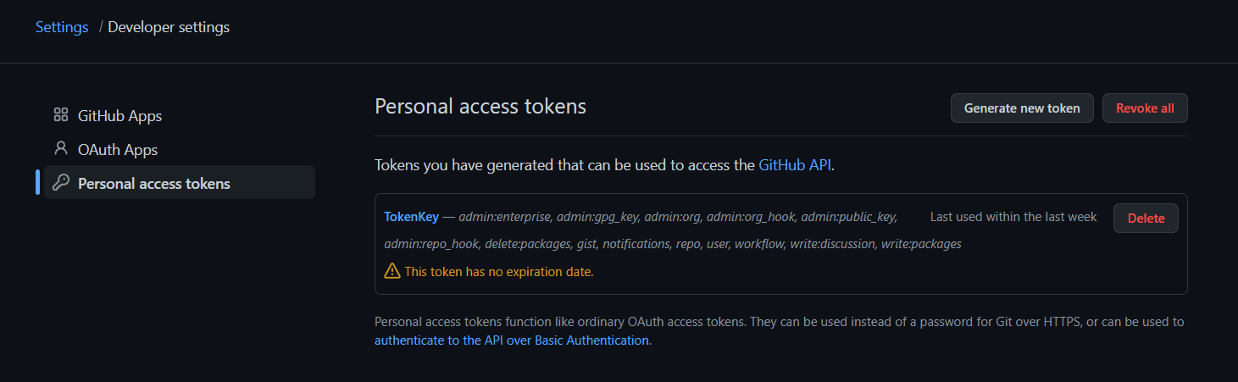Open the GitHub Apps sidebar item

point(119,115)
